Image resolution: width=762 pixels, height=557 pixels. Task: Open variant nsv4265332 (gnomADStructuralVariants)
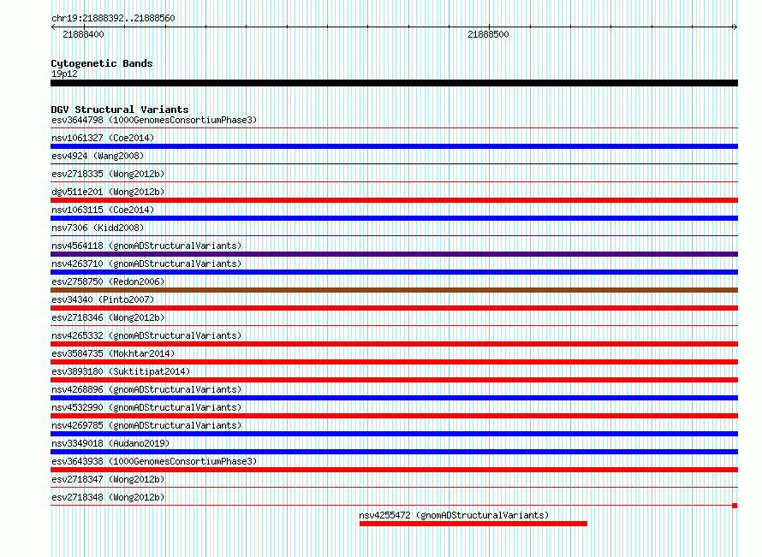146,335
